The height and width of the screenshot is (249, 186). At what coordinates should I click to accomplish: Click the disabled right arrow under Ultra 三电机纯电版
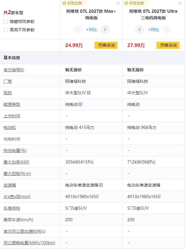point(167,30)
